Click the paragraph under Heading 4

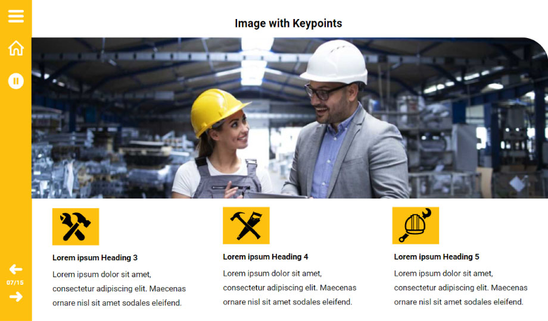click(x=289, y=288)
